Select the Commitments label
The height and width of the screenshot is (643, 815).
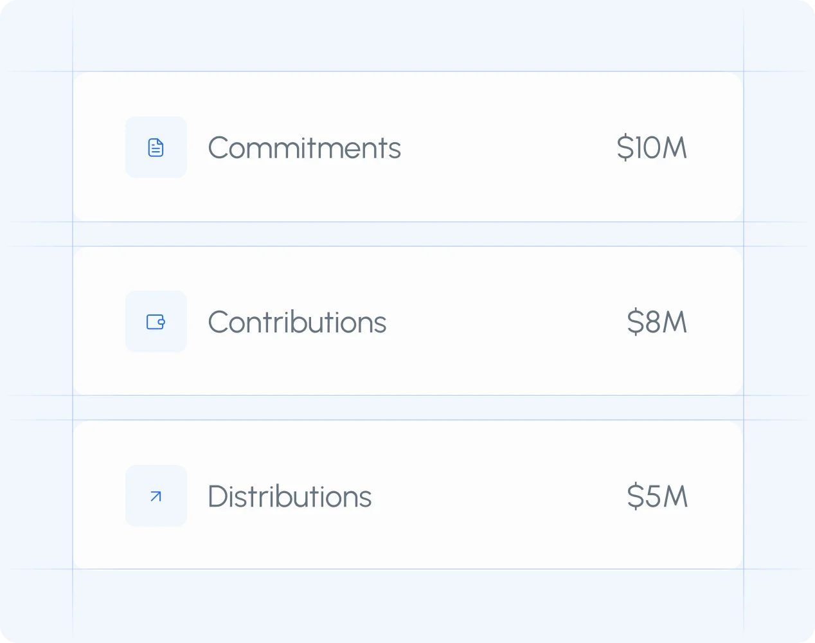tap(304, 148)
